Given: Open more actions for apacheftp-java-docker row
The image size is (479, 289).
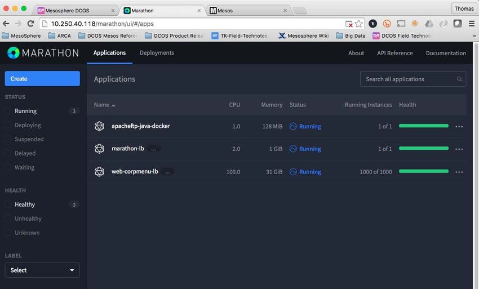Looking at the screenshot, I should click(459, 127).
